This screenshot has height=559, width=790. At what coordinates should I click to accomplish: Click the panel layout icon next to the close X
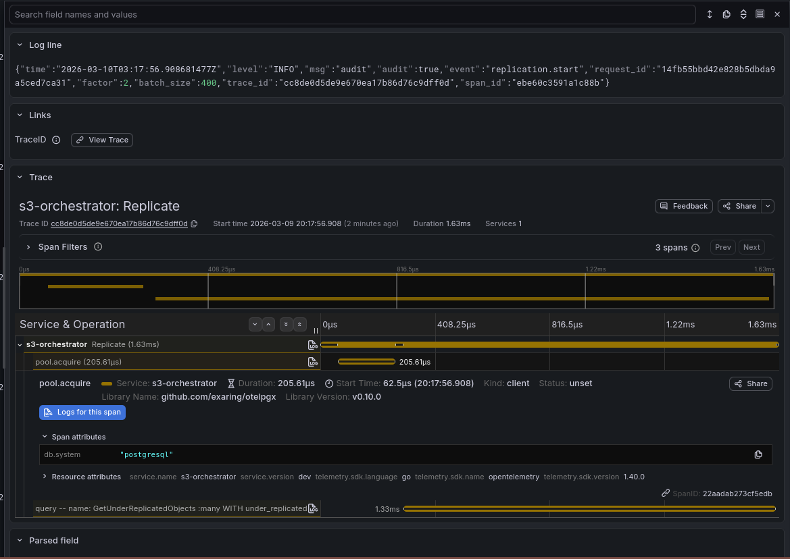(760, 15)
